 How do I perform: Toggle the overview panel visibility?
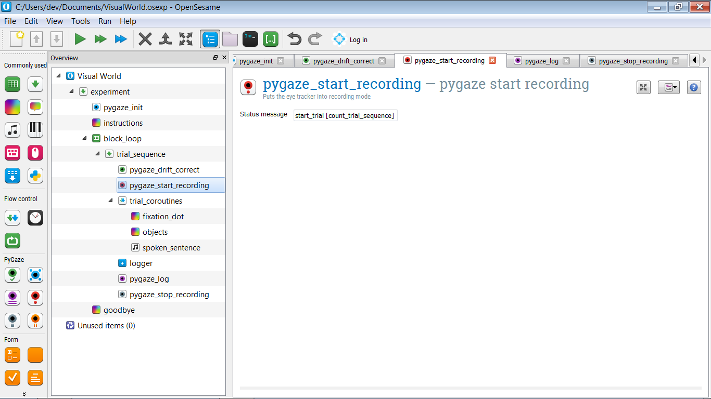click(x=210, y=39)
